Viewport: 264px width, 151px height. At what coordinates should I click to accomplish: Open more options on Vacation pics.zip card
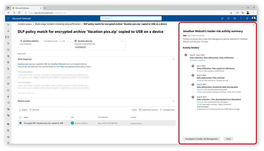(122, 41)
